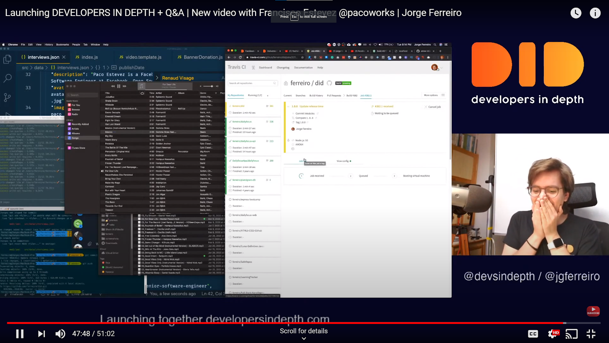609x343 pixels.
Task: Seek on the red video progress bar
Action: (x=304, y=323)
